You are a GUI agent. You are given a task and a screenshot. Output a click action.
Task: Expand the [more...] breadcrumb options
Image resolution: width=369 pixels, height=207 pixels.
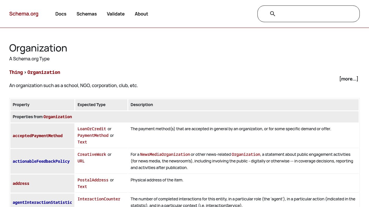[349, 79]
